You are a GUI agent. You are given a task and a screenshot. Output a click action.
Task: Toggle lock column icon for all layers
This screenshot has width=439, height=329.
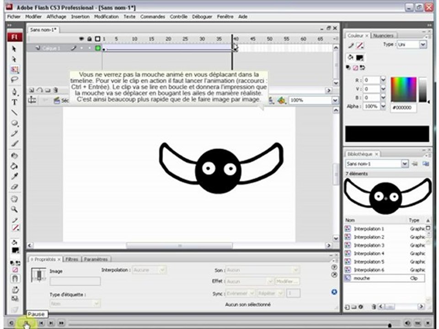[x=89, y=39]
